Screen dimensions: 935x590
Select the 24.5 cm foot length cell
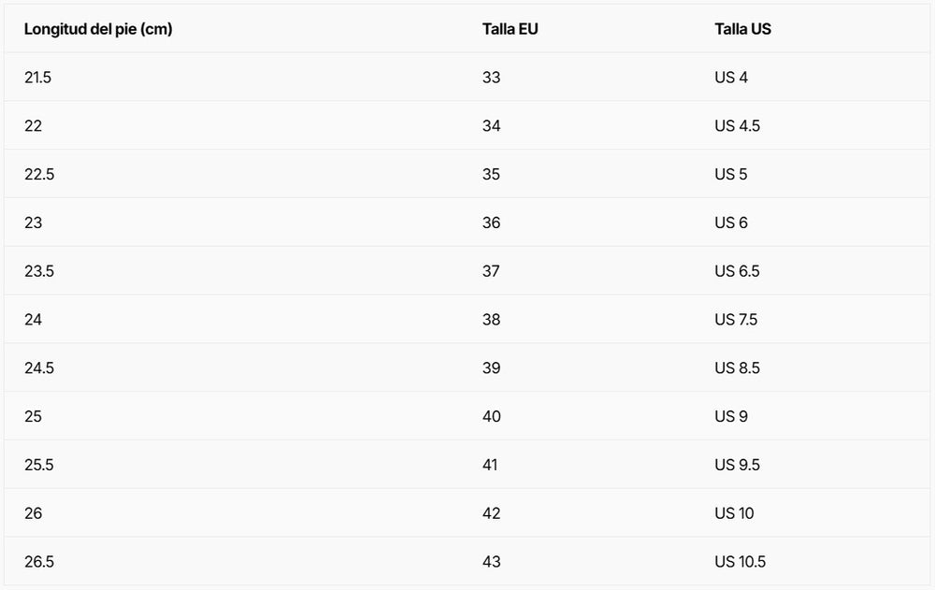point(39,368)
